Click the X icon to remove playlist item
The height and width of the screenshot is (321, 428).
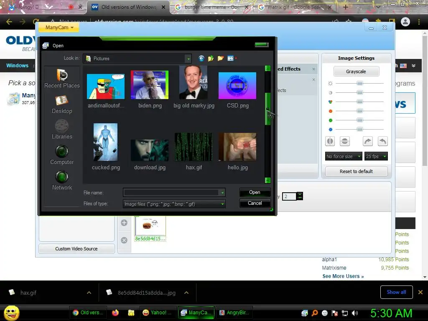tap(124, 240)
